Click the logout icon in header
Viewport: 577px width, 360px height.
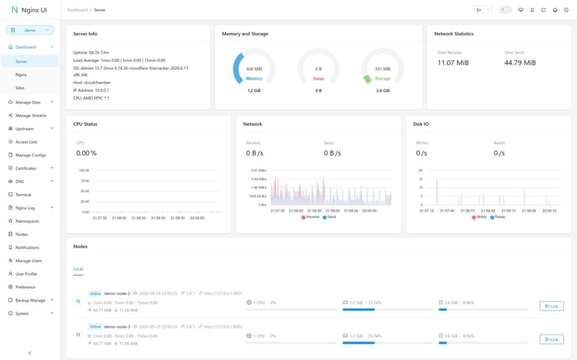566,10
